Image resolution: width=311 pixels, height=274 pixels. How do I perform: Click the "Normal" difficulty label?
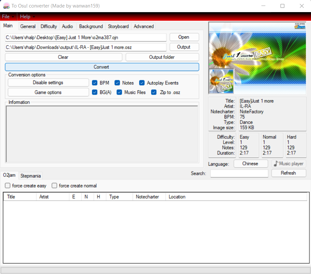[269, 137]
